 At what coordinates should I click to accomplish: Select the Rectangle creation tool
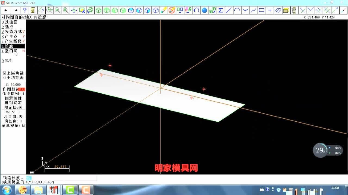(x=262, y=10)
